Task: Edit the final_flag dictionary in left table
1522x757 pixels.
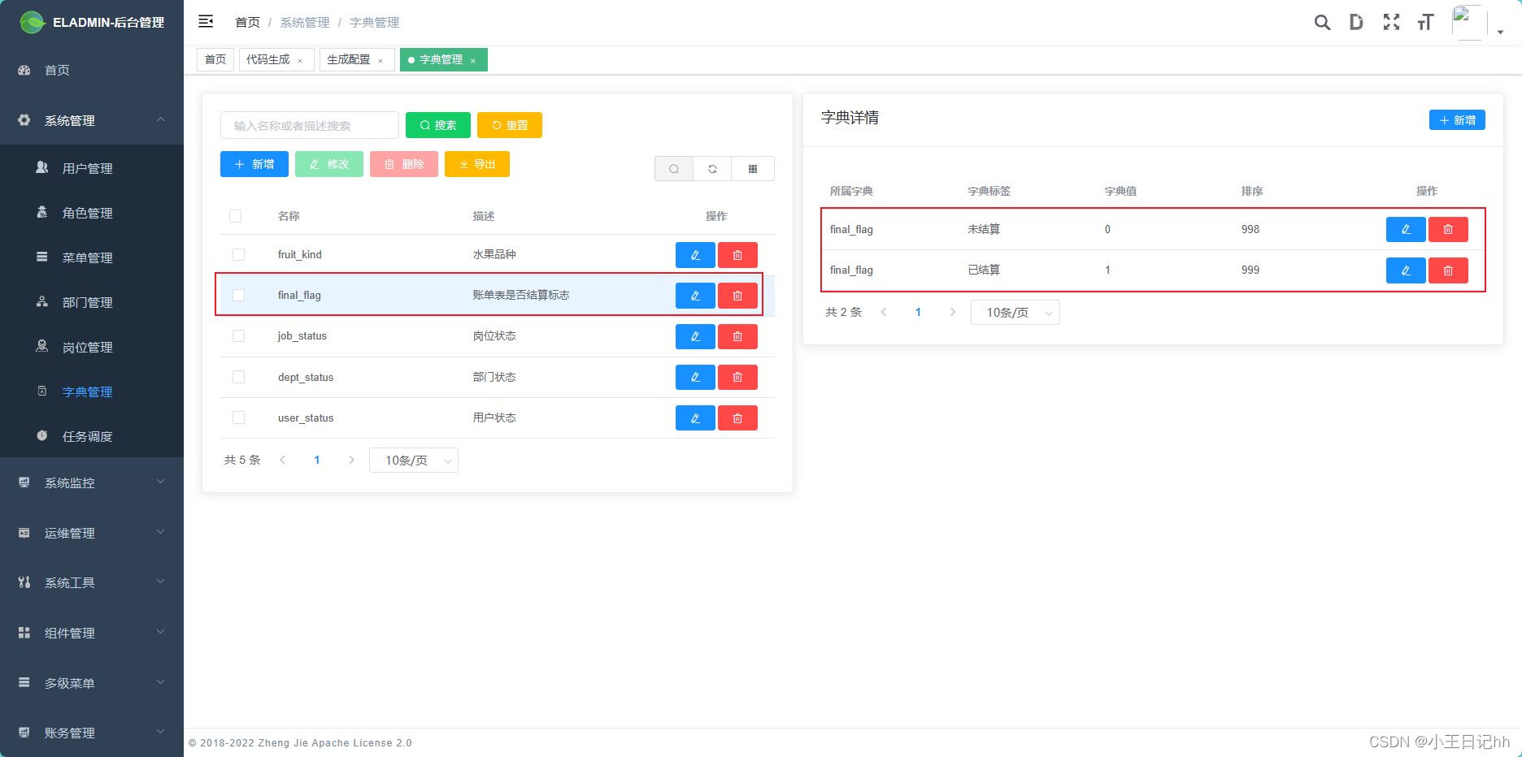Action: coord(695,296)
